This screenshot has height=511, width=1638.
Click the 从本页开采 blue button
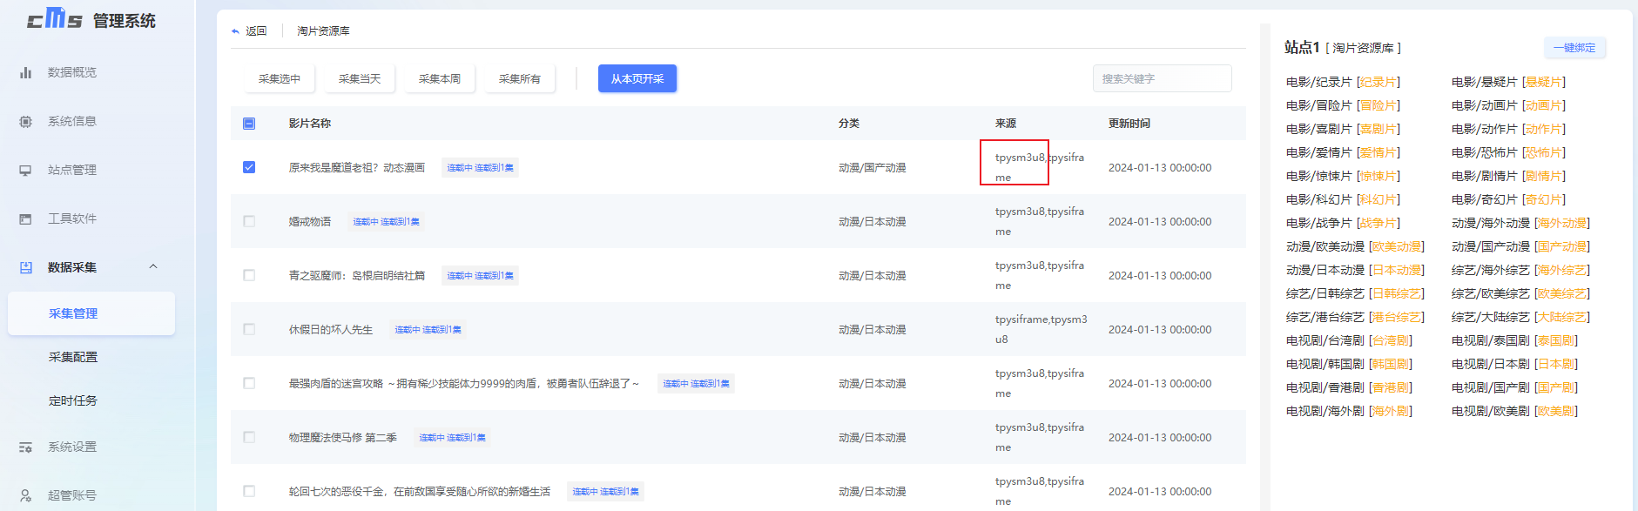(x=637, y=78)
